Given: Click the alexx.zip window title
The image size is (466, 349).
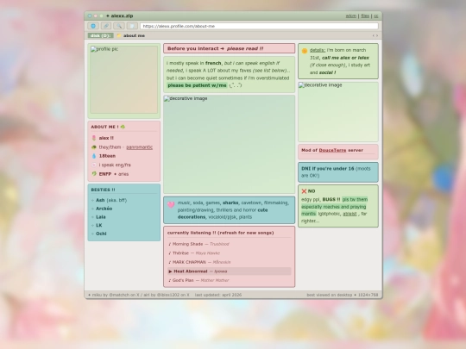Looking at the screenshot, I should [119, 16].
